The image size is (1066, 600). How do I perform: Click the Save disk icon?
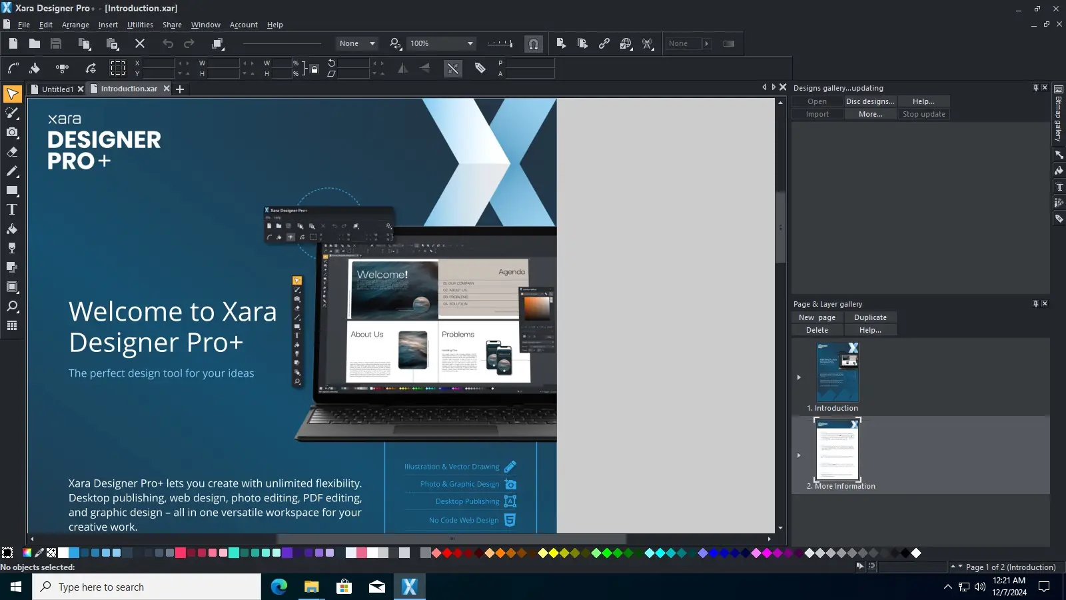click(56, 44)
